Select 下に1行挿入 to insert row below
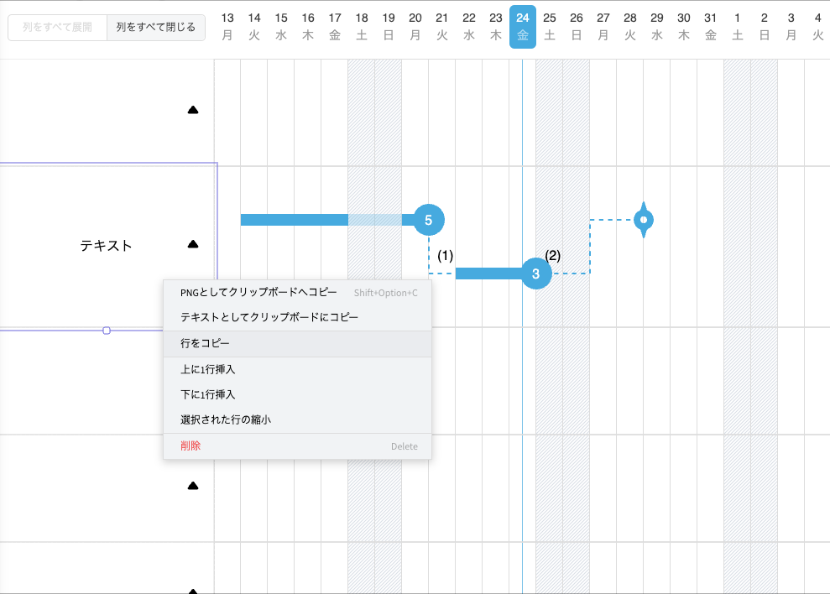830x594 pixels. (207, 394)
